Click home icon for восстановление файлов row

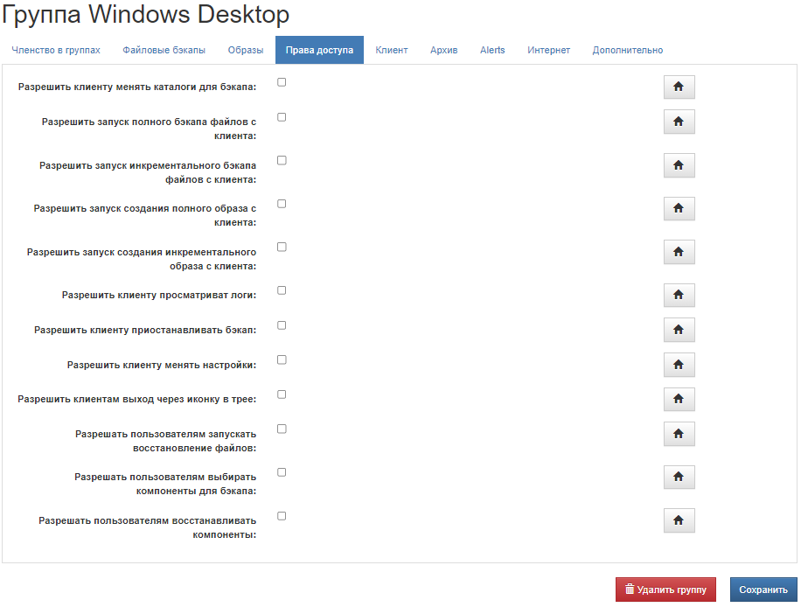[679, 434]
